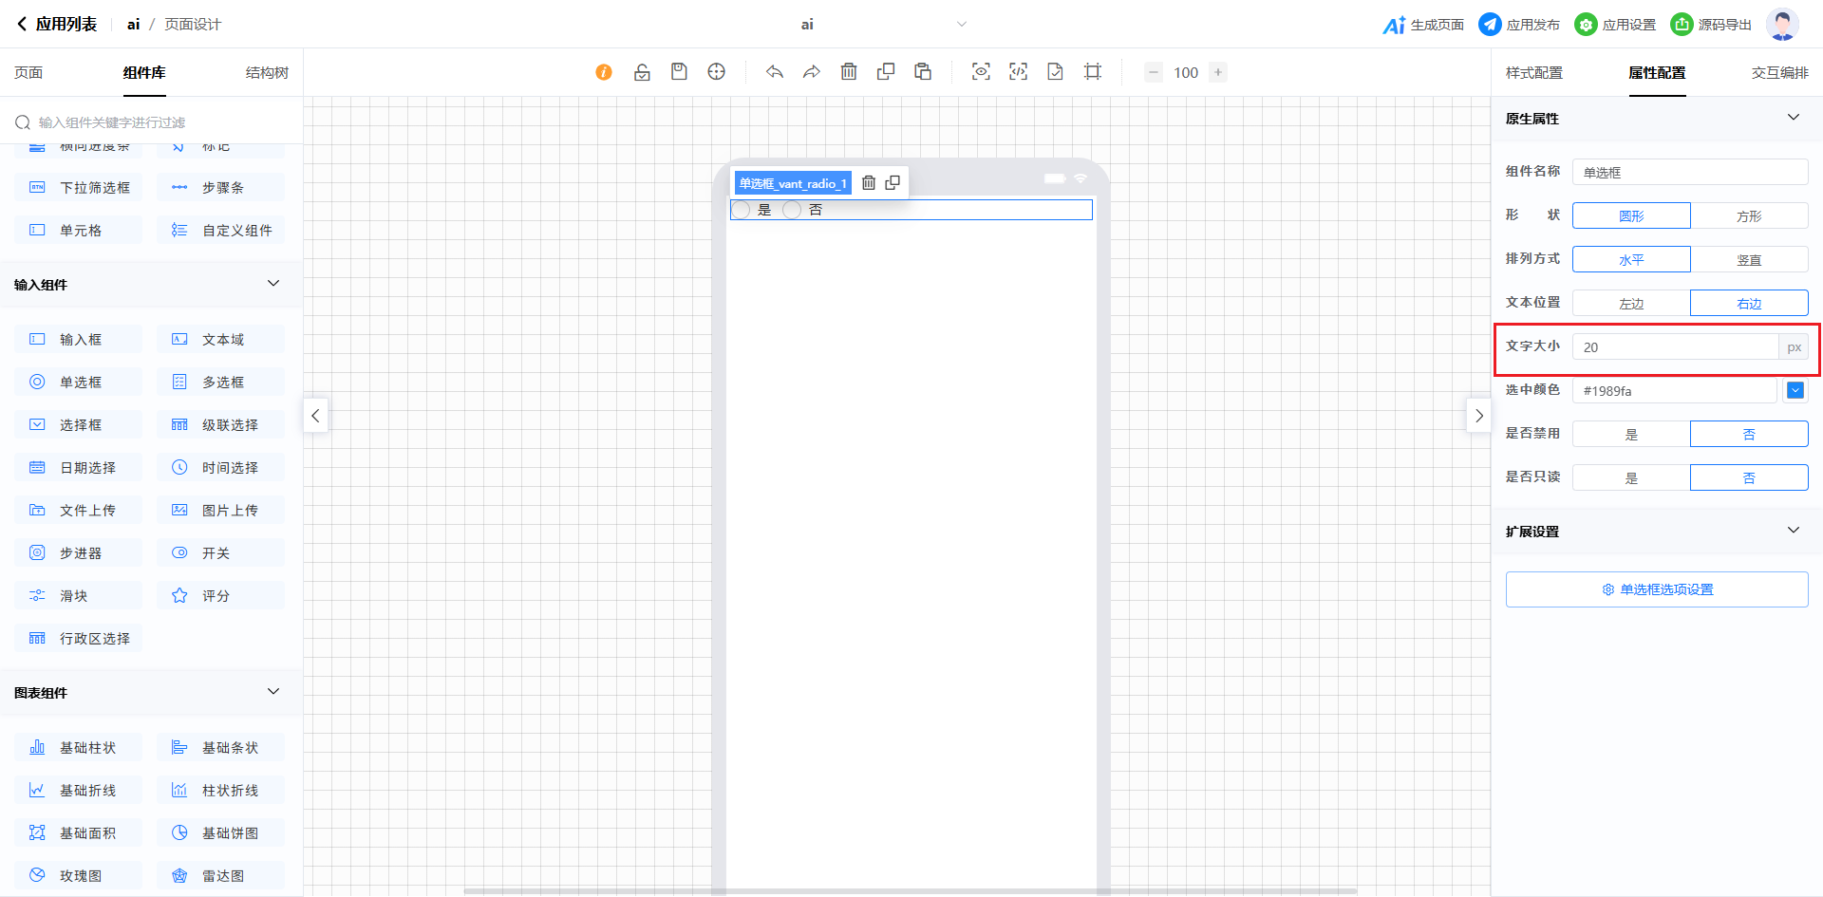Click the save disk icon in toolbar
This screenshot has height=897, width=1823.
pos(679,72)
